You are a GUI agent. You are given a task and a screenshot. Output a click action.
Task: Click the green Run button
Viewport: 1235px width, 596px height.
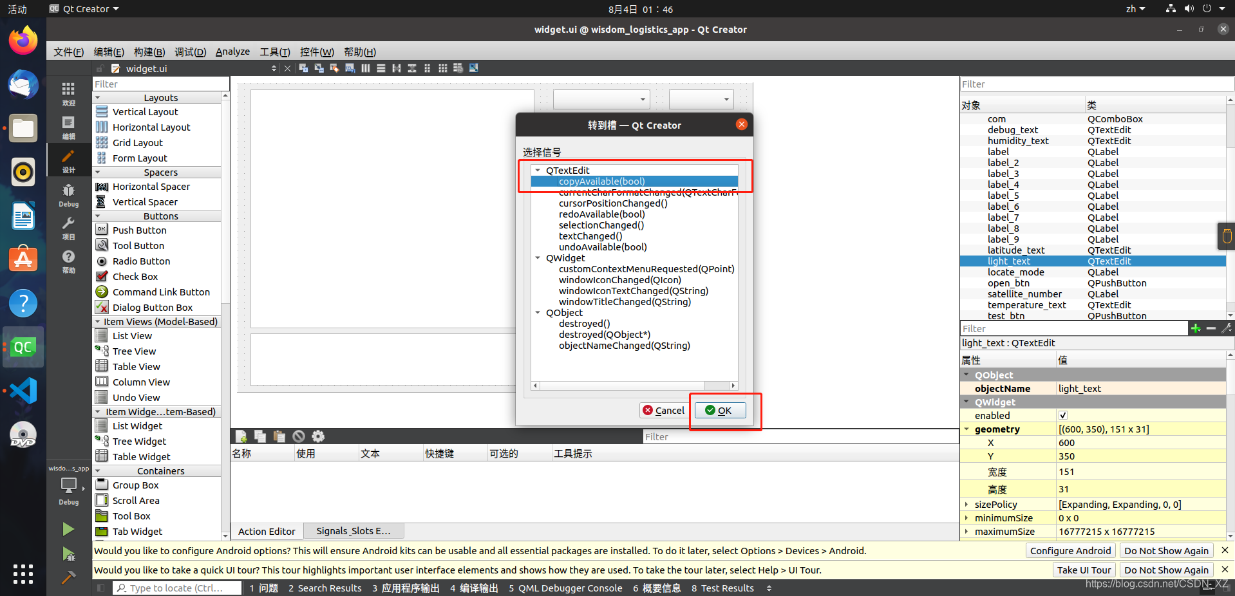(x=68, y=530)
